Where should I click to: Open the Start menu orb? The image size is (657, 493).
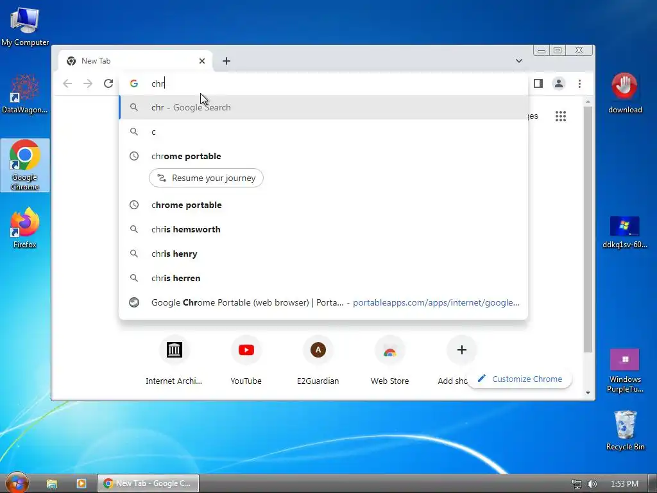coord(17,483)
